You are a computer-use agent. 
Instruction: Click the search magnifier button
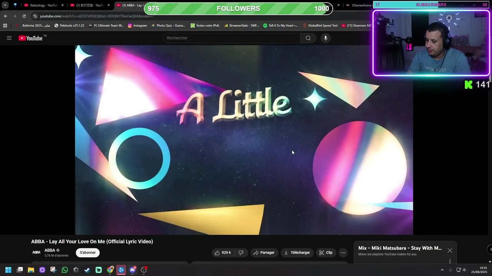[x=308, y=38]
